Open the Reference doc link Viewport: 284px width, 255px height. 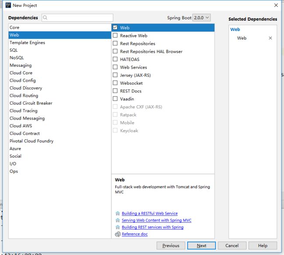[x=135, y=234]
